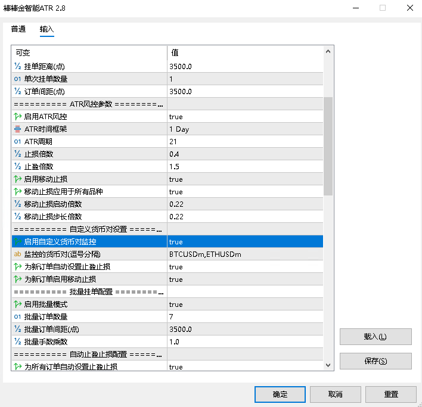Click the bool icon beside 移动止损应用于所有品种
Image resolution: width=422 pixels, height=407 pixels.
[17, 191]
